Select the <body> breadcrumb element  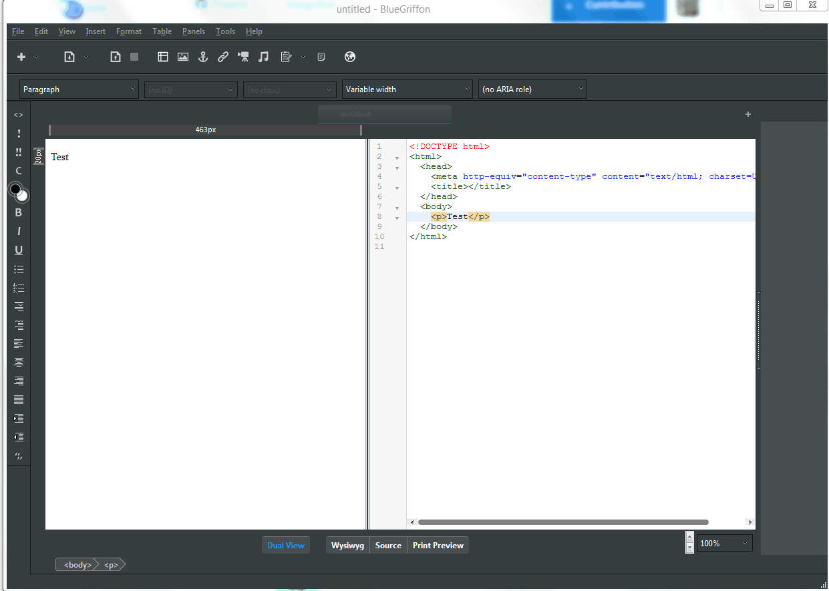(x=77, y=565)
